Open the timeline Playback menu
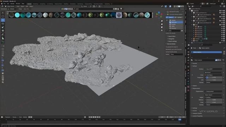 click(8, 117)
